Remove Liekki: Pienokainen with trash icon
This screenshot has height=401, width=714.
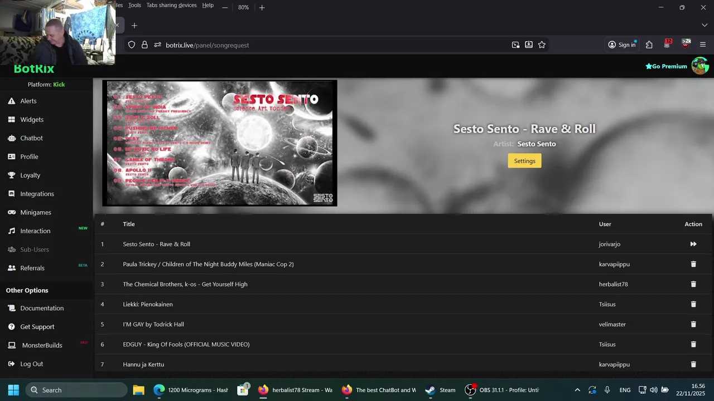pos(693,304)
